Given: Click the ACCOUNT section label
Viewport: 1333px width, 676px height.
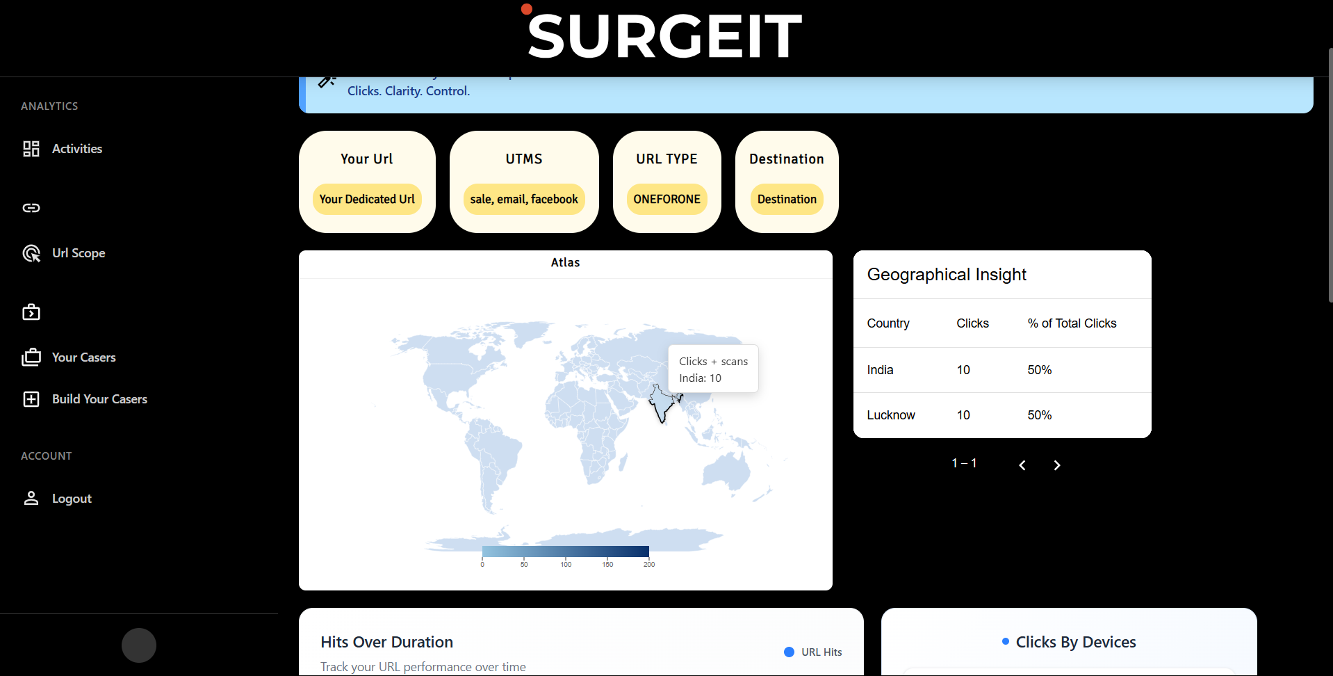Looking at the screenshot, I should (x=47, y=456).
